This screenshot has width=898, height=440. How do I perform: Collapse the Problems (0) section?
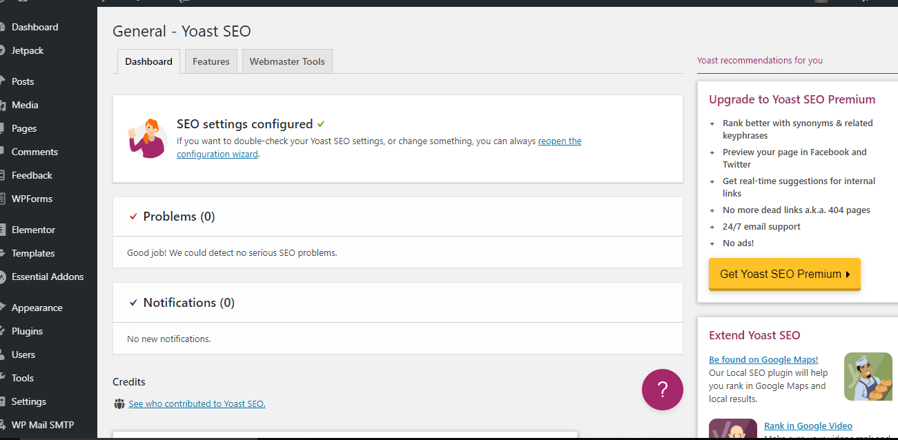click(398, 217)
